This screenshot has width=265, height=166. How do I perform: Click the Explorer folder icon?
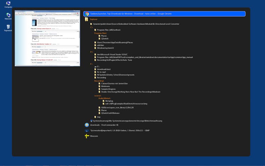pos(87,19)
